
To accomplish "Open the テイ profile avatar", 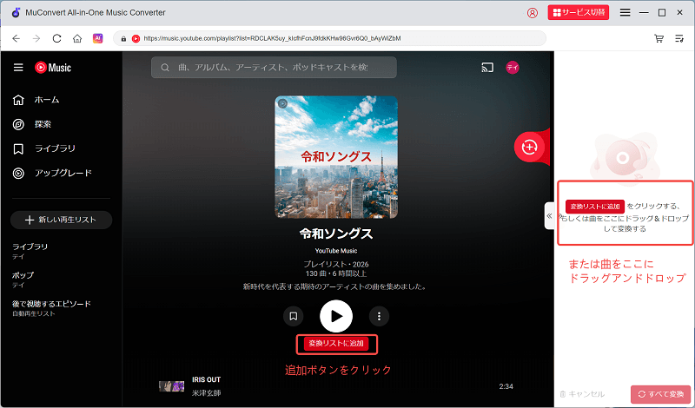I will point(513,68).
